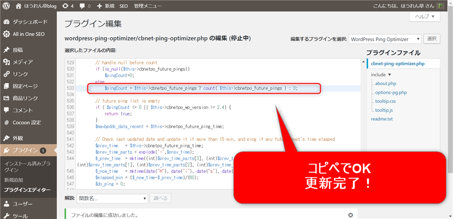Click the 外観 paintbrush icon
Image resolution: width=453 pixels, height=219 pixels.
pos(7,138)
